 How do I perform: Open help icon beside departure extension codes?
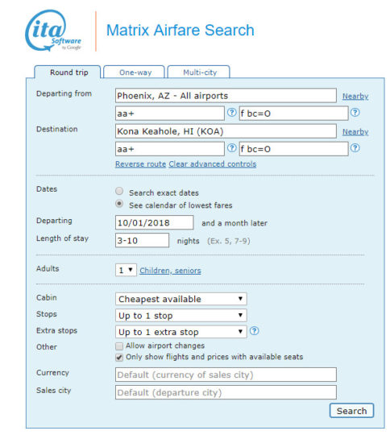tap(355, 113)
